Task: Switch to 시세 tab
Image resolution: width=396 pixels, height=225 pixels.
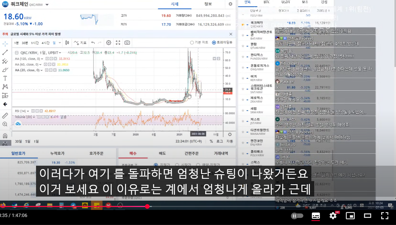Action: click(175, 4)
